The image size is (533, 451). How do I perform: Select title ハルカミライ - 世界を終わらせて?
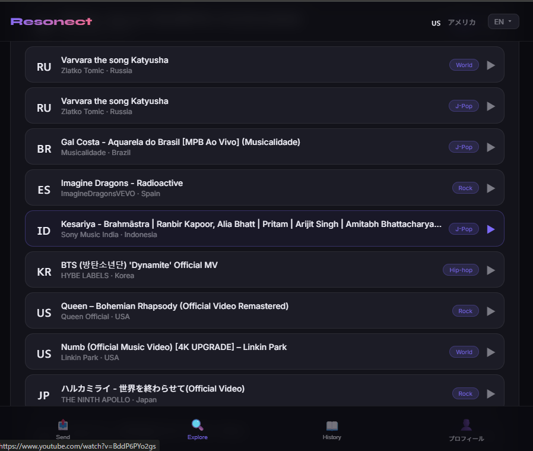pos(153,389)
